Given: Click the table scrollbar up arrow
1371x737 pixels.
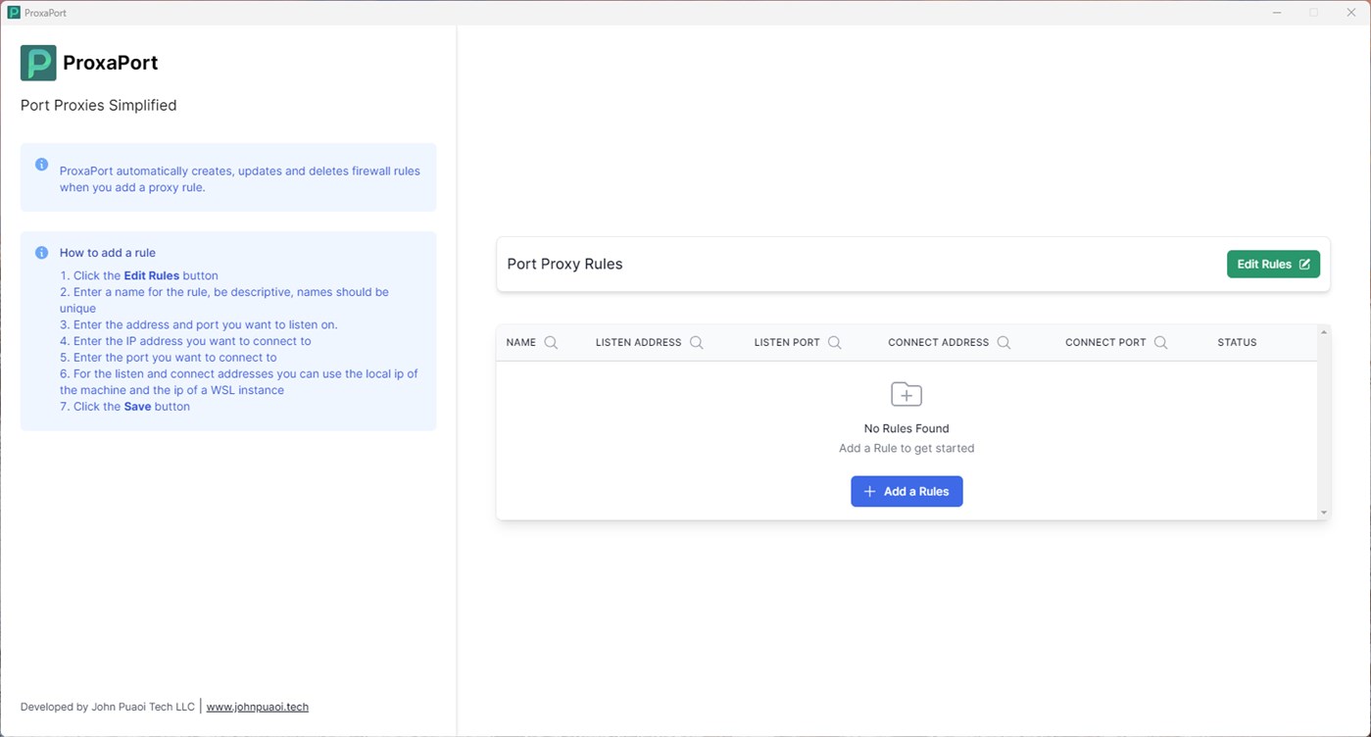Looking at the screenshot, I should click(x=1323, y=333).
